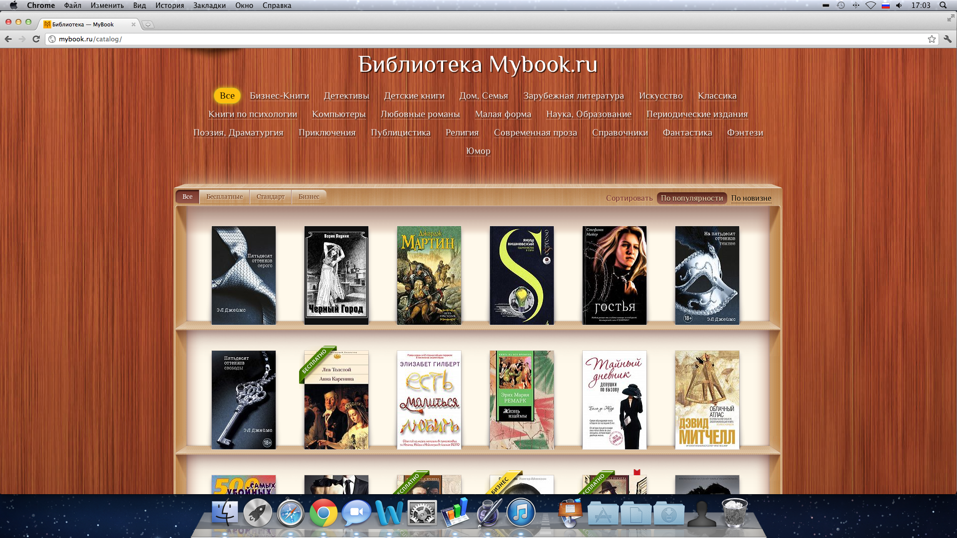Open Детские книги category

tap(414, 96)
